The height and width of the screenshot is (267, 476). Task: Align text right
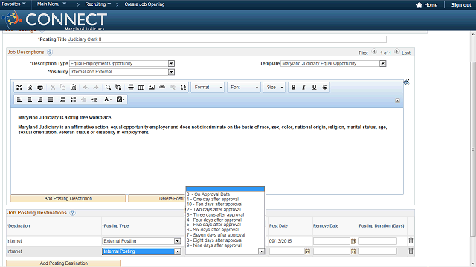[40, 99]
